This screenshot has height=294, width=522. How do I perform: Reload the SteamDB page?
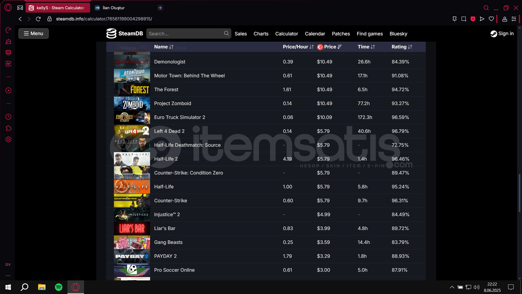(x=38, y=19)
